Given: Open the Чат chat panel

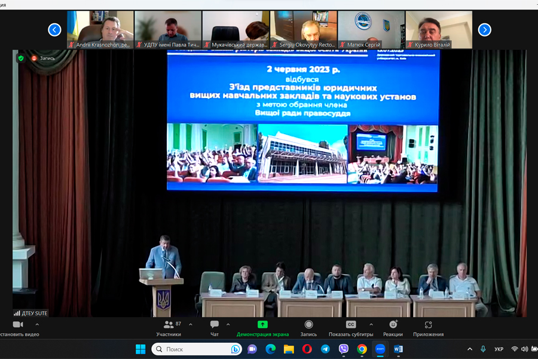Looking at the screenshot, I should (215, 328).
